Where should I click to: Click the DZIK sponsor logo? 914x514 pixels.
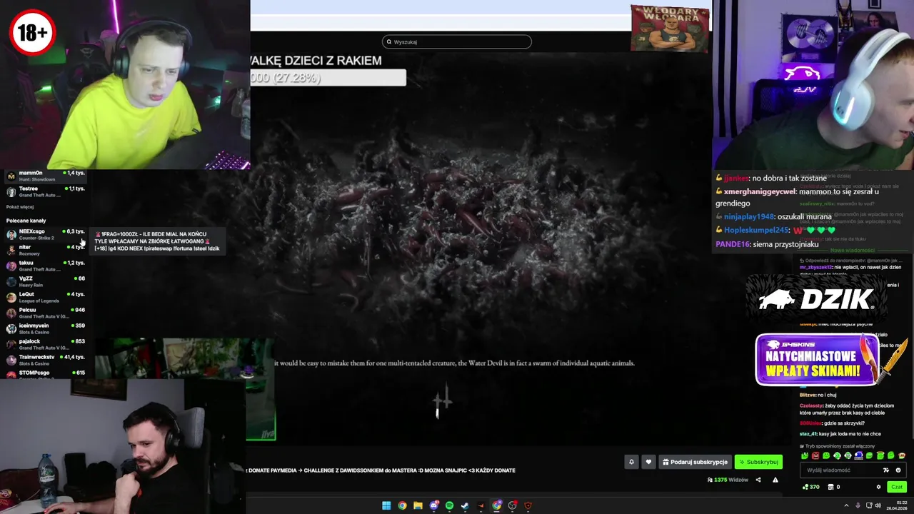coord(815,298)
